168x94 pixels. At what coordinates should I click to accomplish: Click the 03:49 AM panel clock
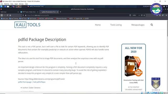pos(146,6)
